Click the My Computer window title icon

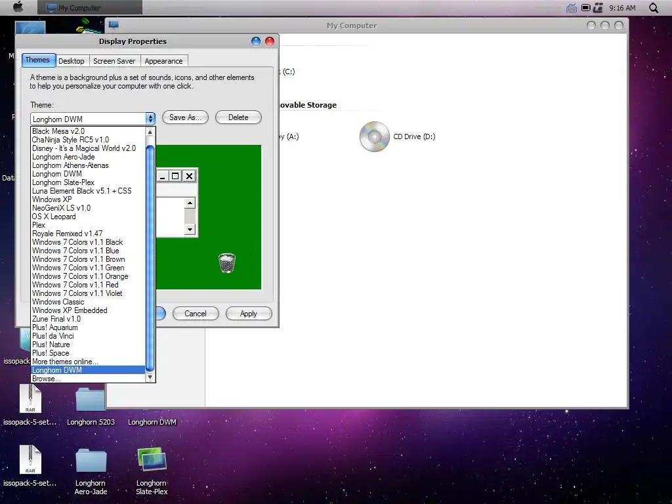point(114,26)
